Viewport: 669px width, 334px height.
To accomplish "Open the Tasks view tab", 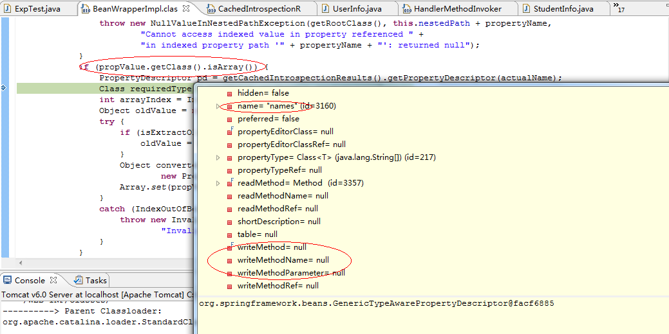I will [x=90, y=281].
